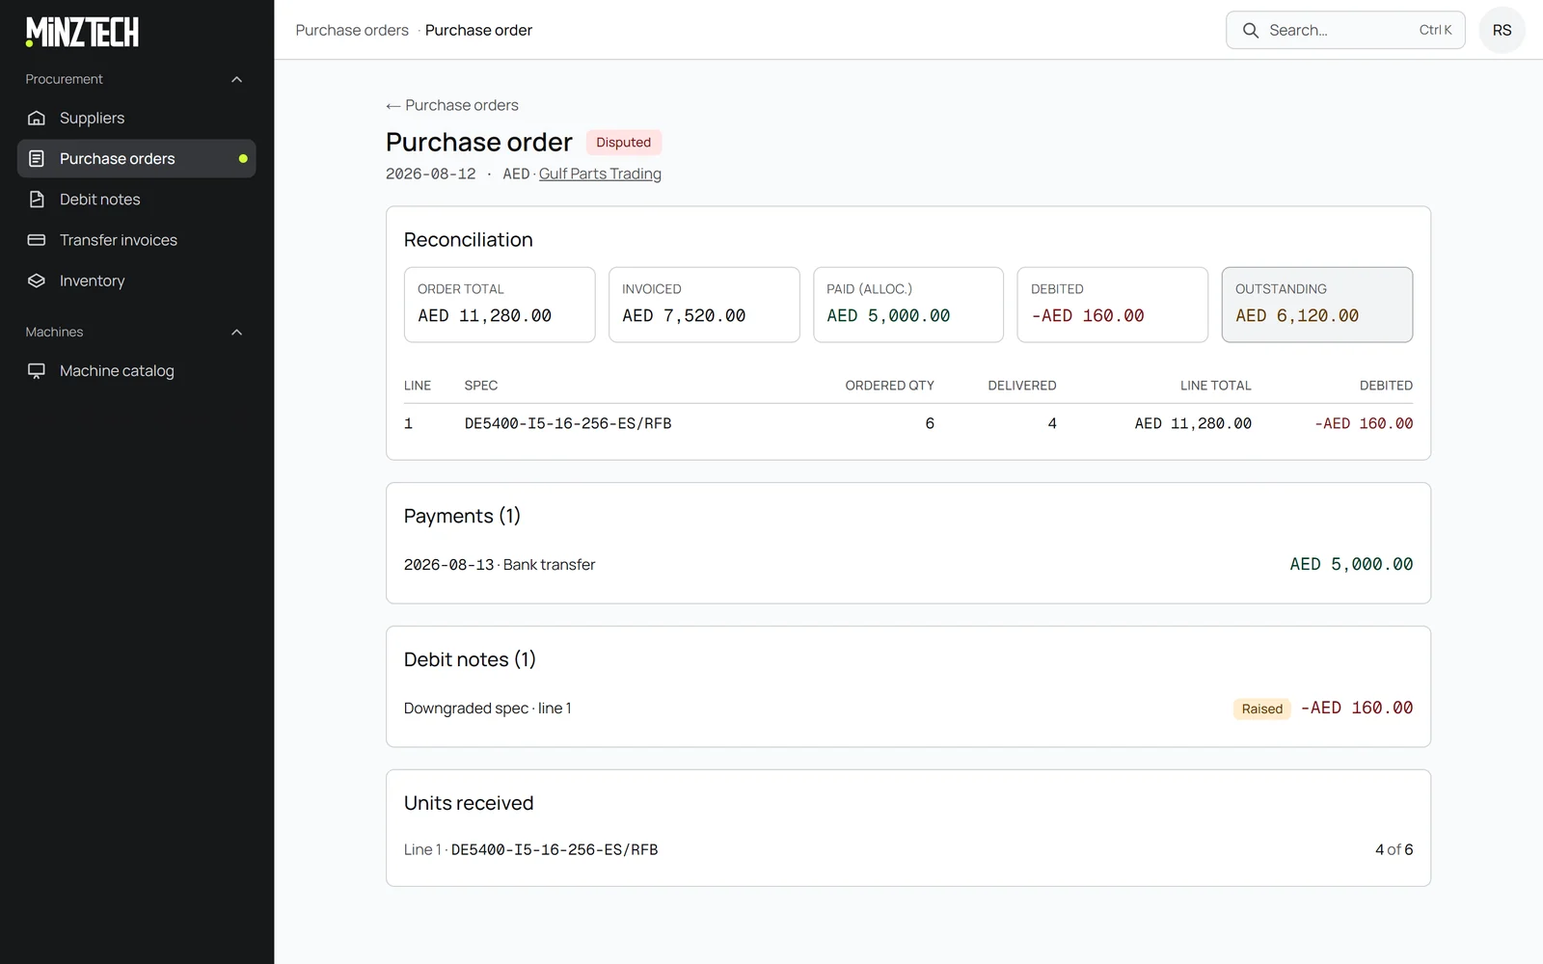Click the MinzTech logo
The height and width of the screenshot is (964, 1543).
(82, 32)
